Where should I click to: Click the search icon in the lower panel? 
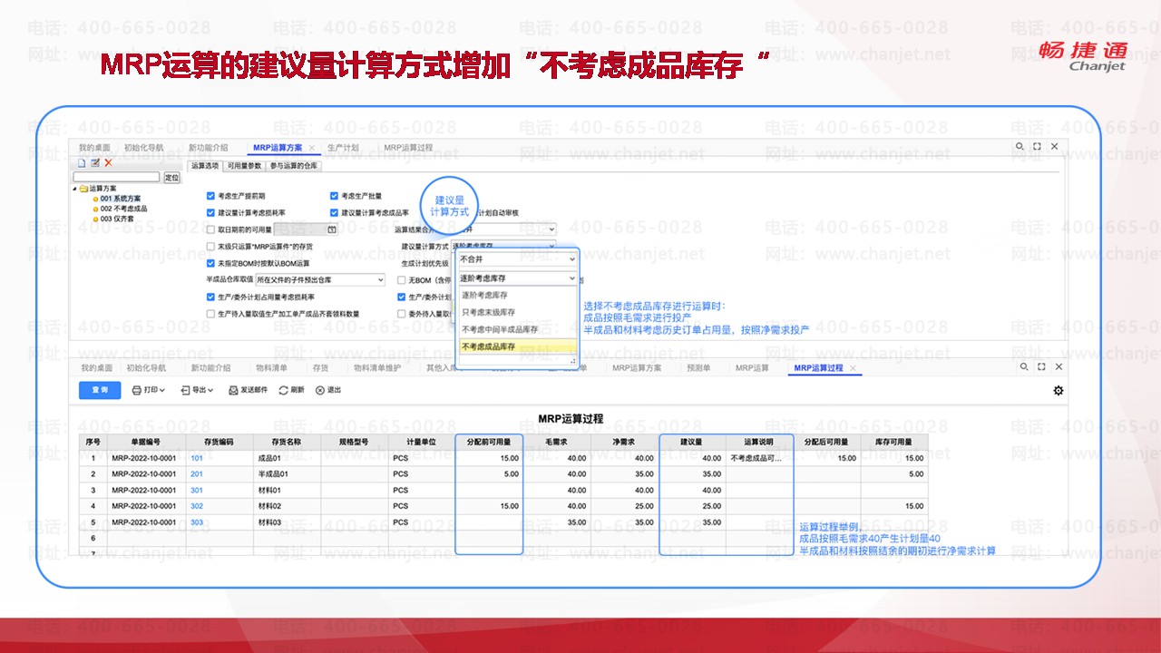[1024, 367]
